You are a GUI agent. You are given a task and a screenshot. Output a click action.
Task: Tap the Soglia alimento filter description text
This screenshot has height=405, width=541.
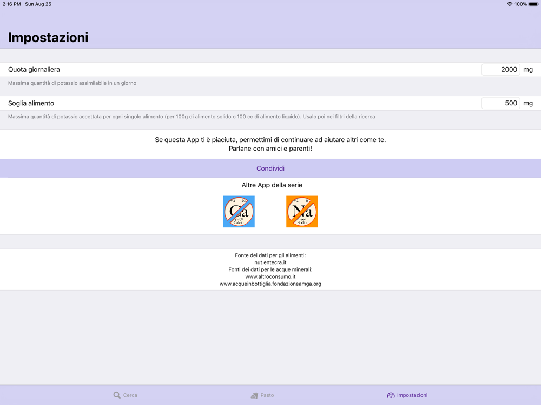(x=192, y=117)
